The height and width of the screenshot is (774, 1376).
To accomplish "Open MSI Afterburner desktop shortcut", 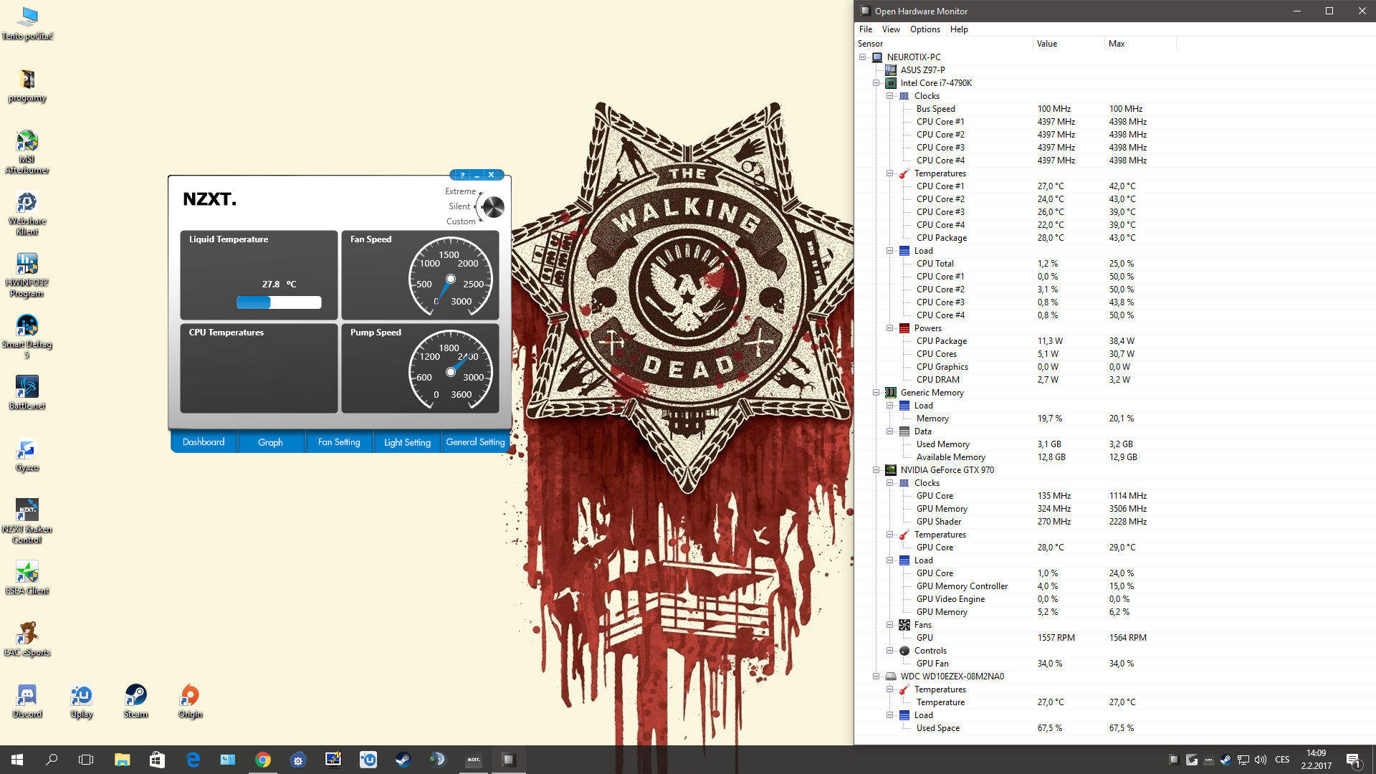I will click(x=27, y=151).
